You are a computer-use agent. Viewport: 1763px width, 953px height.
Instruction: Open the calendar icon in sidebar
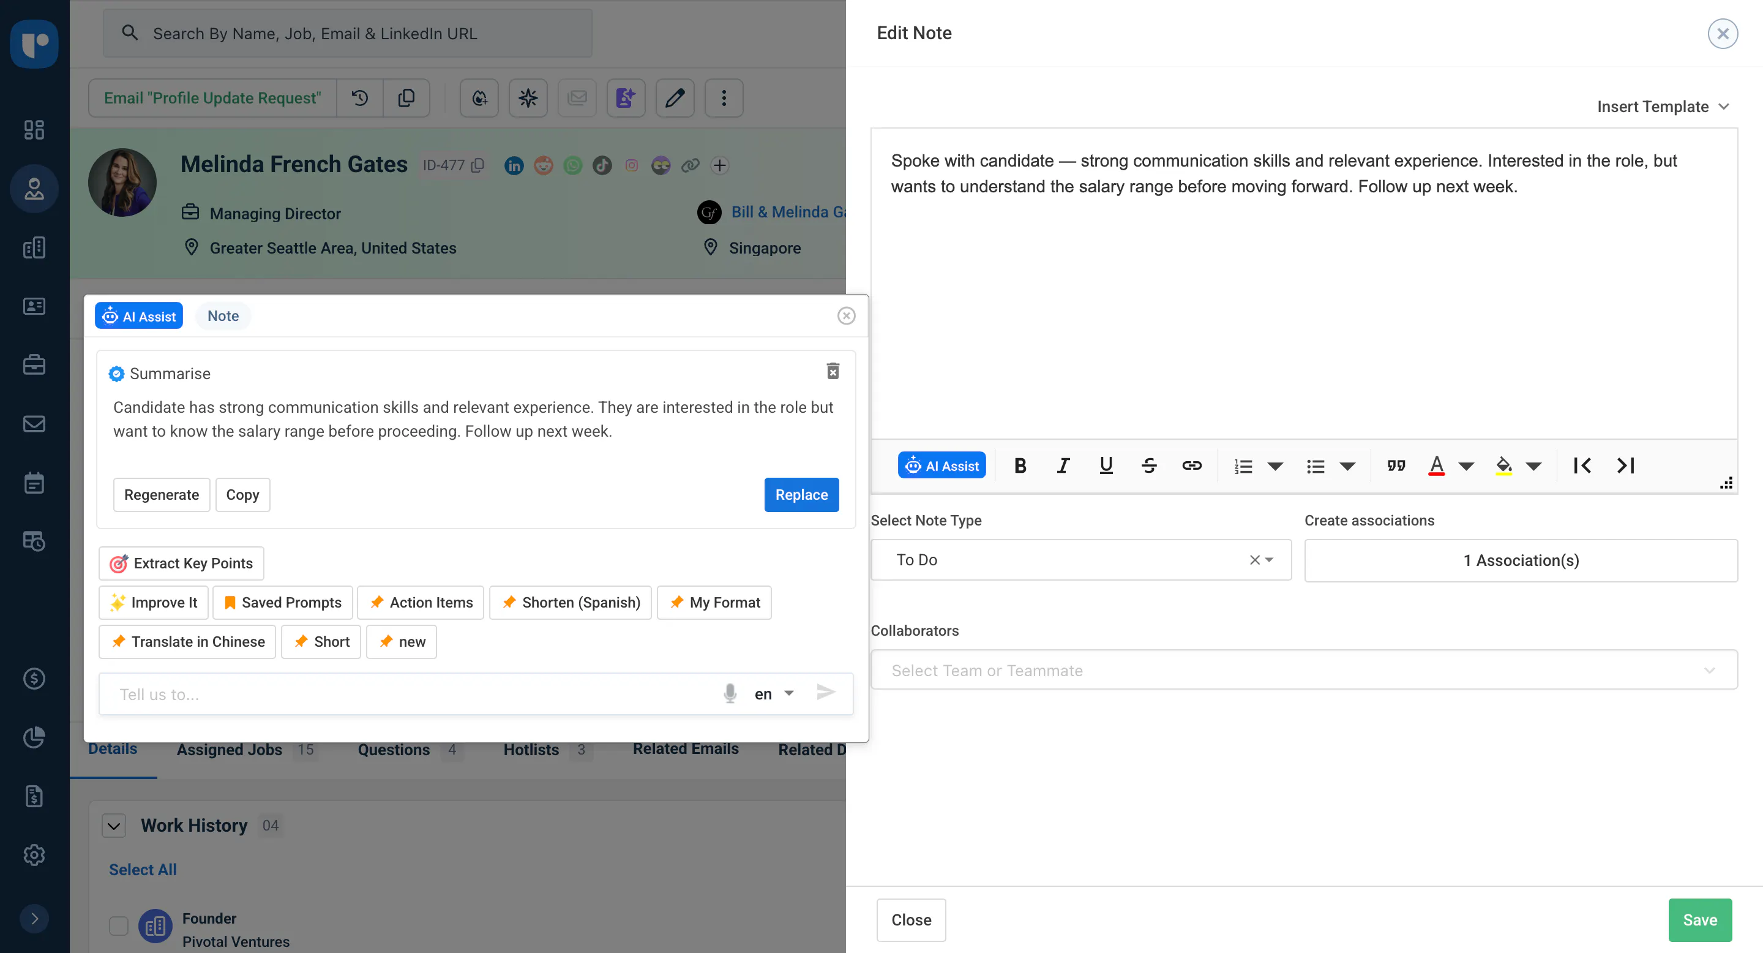34,483
